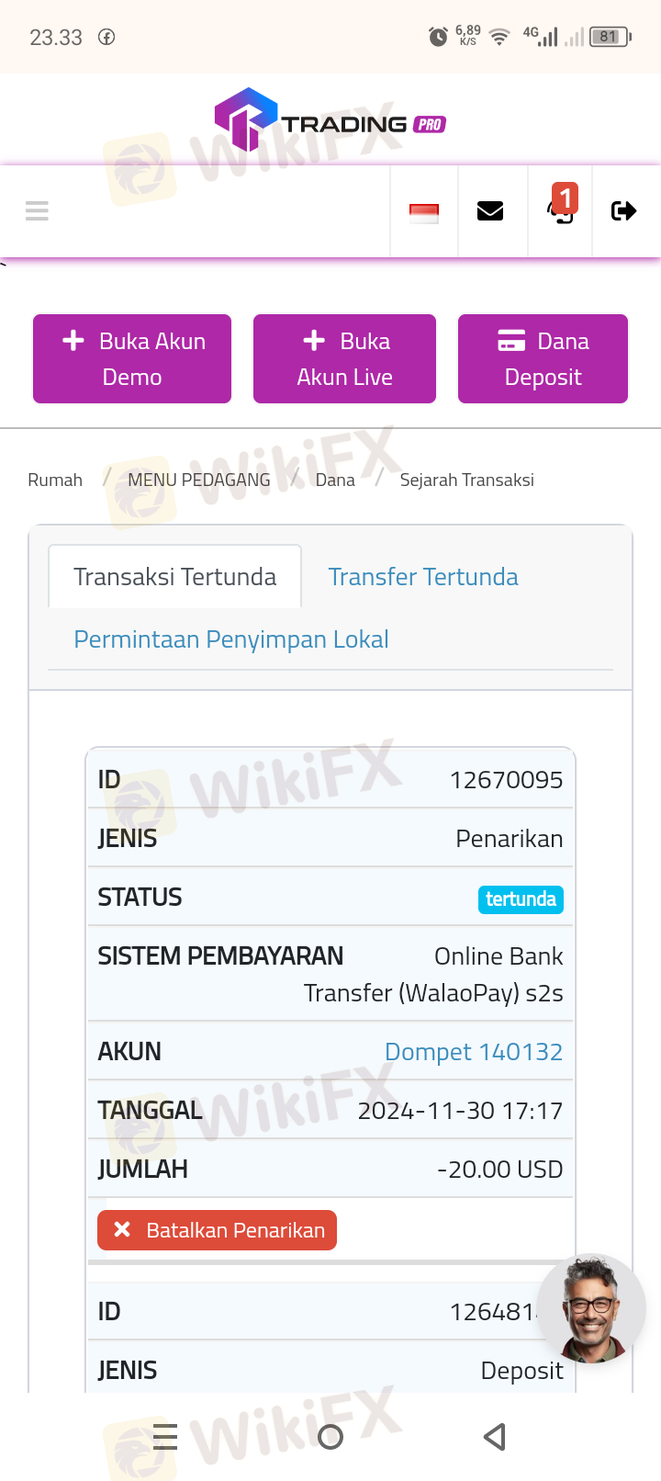The height and width of the screenshot is (1481, 661).
Task: Tap Android home circle button
Action: [330, 1436]
